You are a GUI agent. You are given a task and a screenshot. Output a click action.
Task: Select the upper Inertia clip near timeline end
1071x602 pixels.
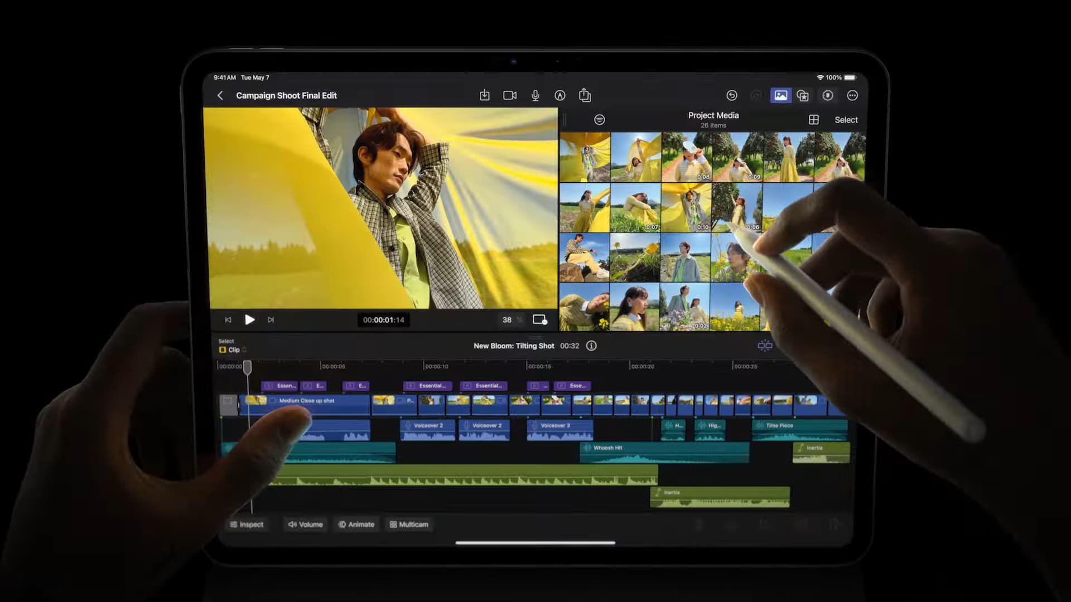(x=821, y=452)
